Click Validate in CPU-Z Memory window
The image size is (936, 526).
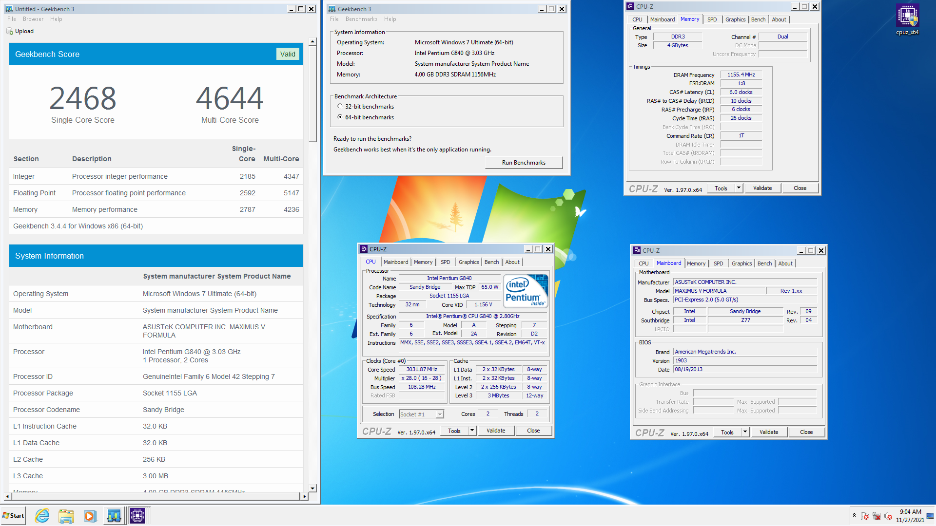click(762, 188)
